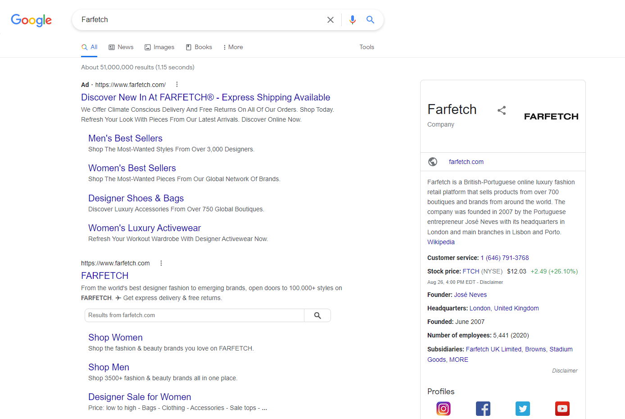Open the Wikipedia source link
Screen dimensions: 625x419
pos(441,242)
